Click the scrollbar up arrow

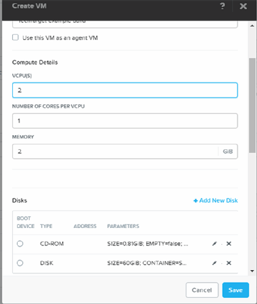[x=252, y=26]
